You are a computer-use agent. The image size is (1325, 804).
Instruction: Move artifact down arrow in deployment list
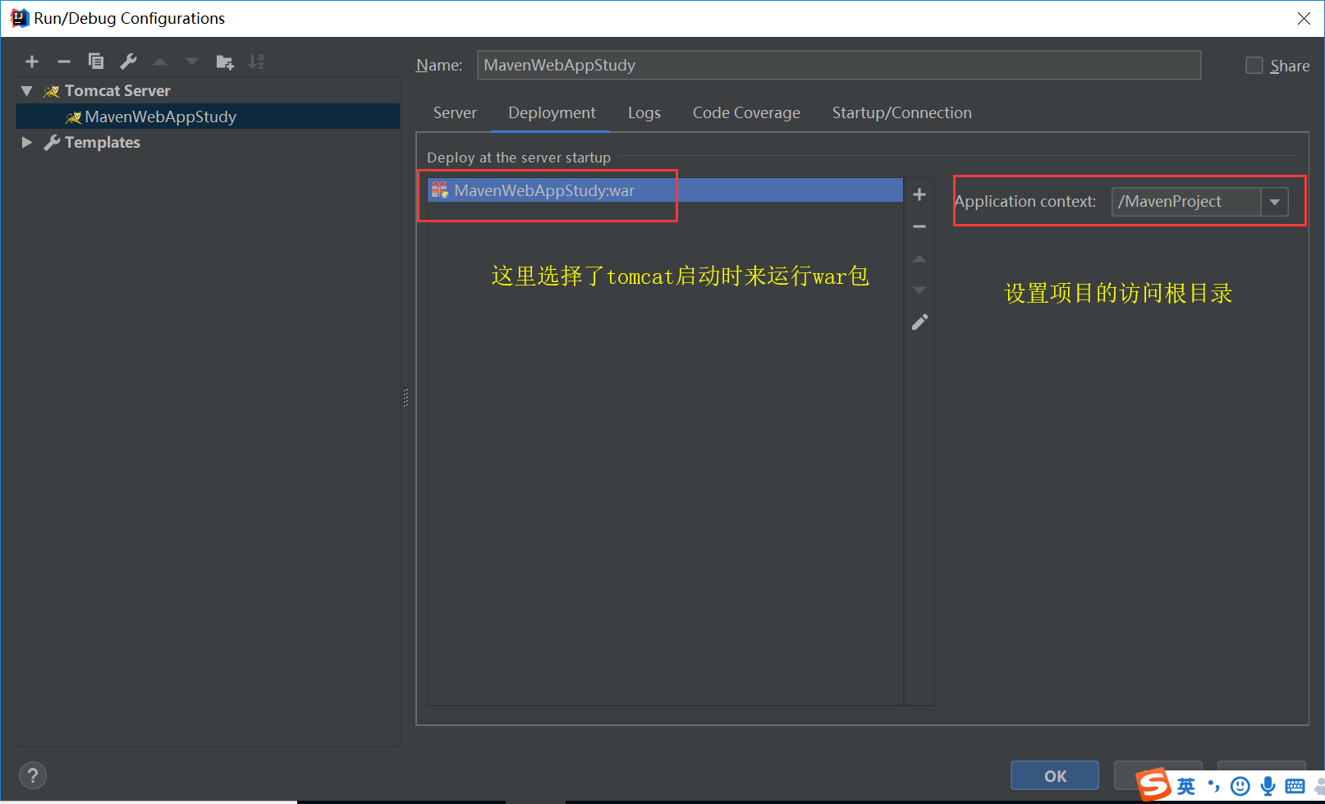click(919, 290)
